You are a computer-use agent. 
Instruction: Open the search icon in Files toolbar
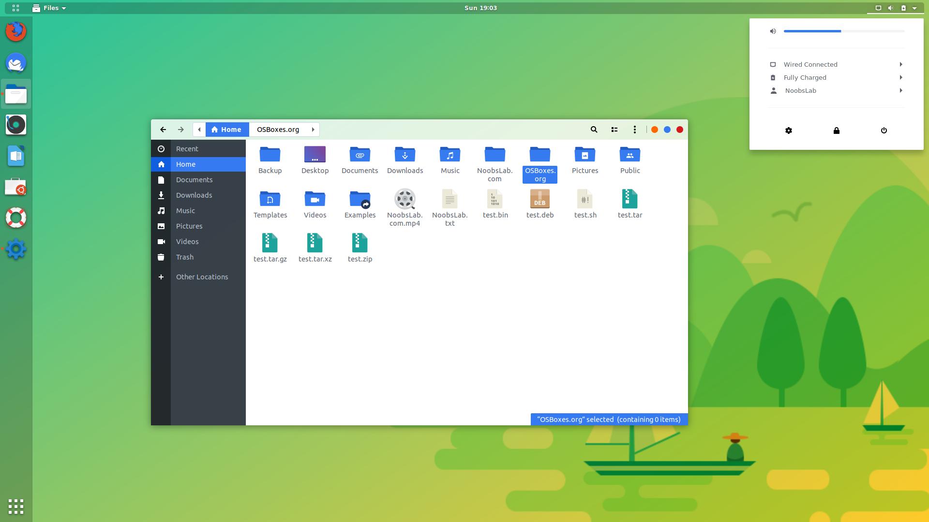[594, 130]
